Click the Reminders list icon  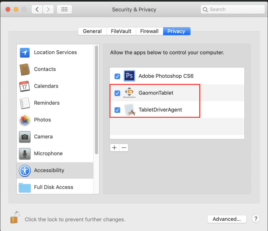pyautogui.click(x=25, y=103)
